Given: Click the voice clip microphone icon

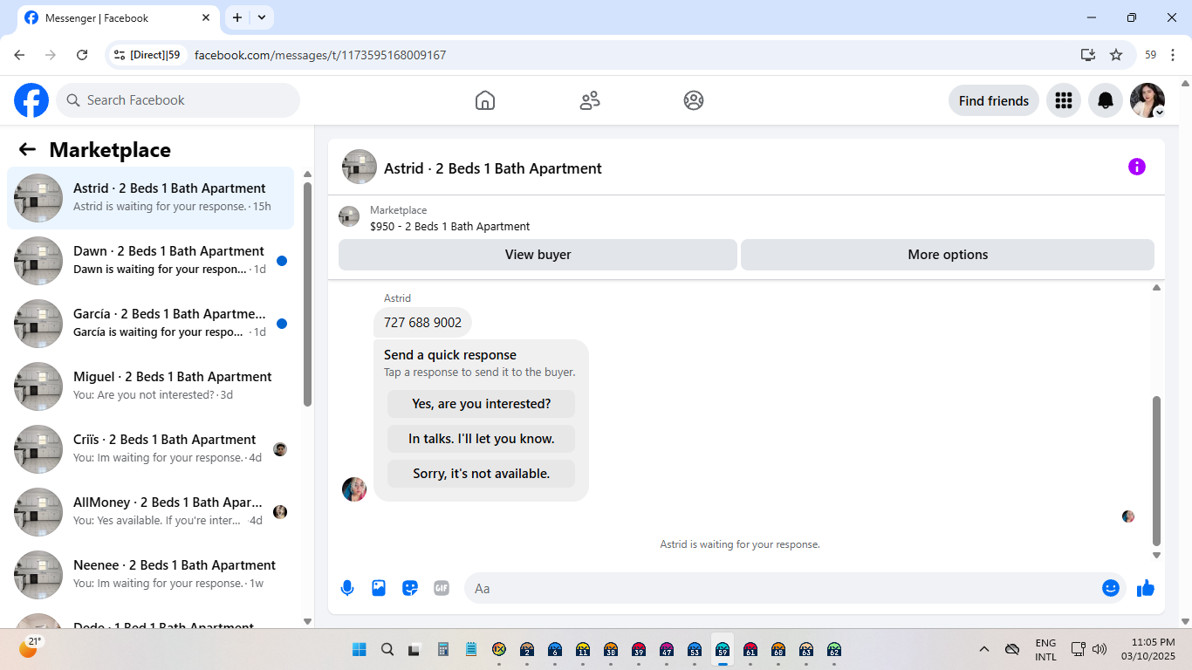Looking at the screenshot, I should tap(347, 588).
